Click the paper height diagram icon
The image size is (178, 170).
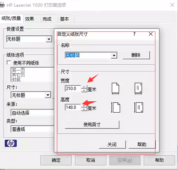point(116,108)
